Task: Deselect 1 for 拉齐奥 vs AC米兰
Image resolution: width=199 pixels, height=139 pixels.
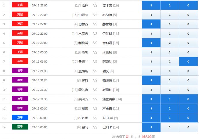Action: pos(170,118)
